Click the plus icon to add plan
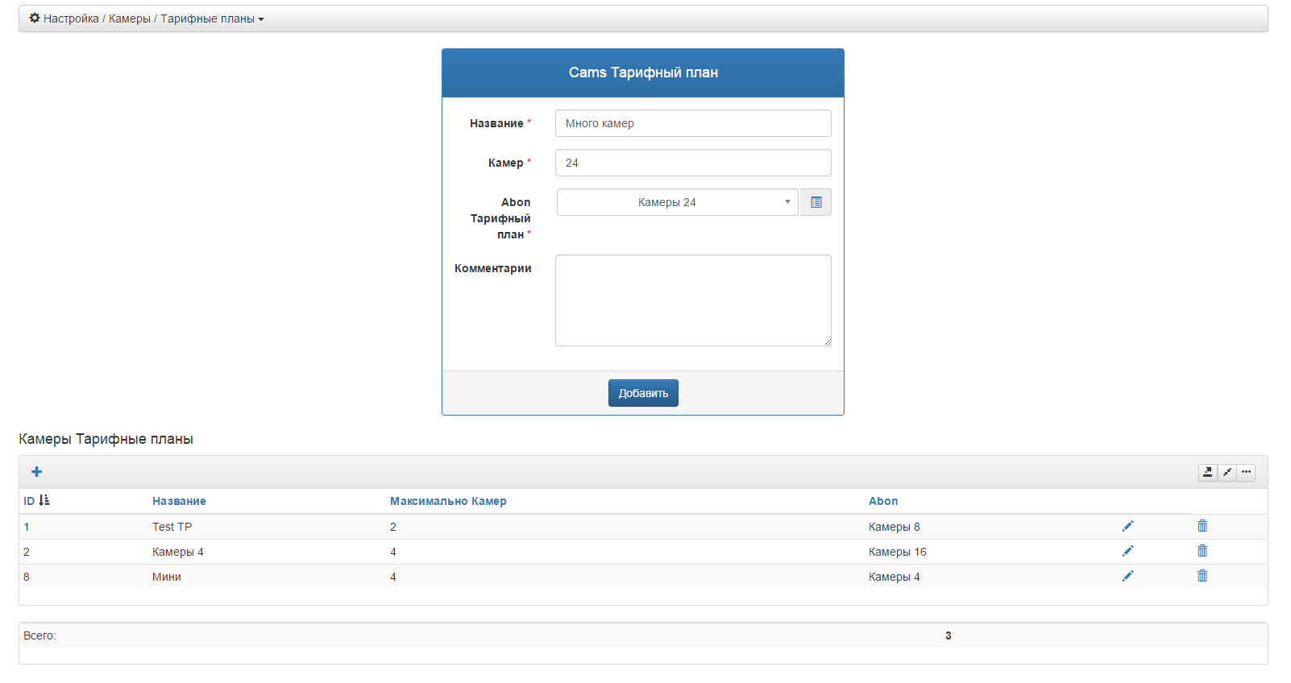Viewport: 1291px width, 683px height. (36, 472)
